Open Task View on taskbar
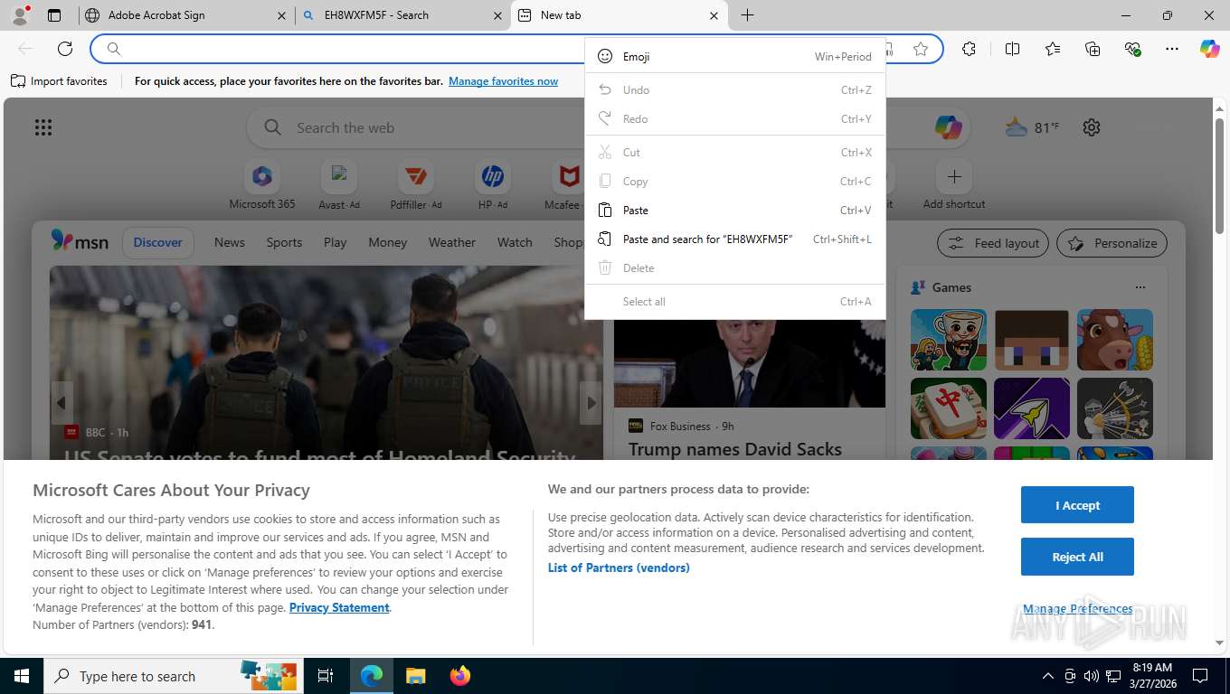Screen dimensions: 1230x694 pyautogui.click(x=325, y=676)
